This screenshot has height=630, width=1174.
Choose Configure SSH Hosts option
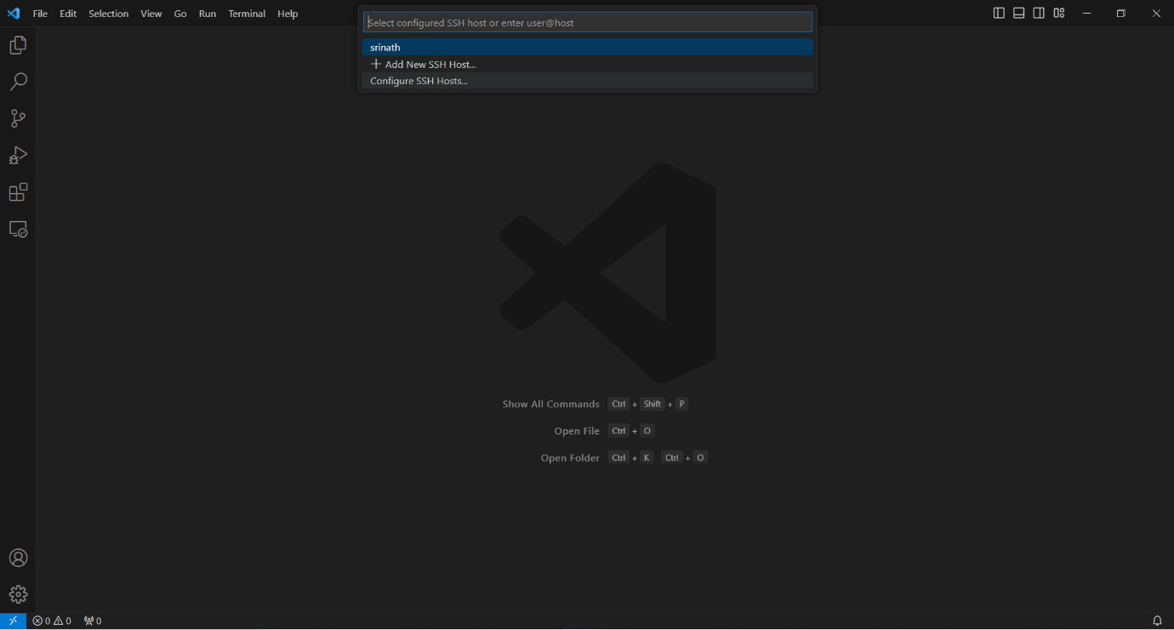(x=587, y=81)
